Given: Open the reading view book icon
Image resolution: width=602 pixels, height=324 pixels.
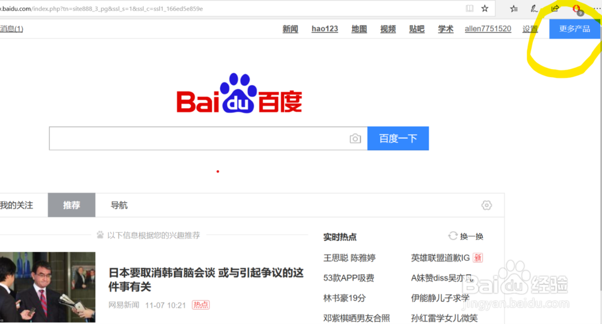Looking at the screenshot, I should coord(469,8).
